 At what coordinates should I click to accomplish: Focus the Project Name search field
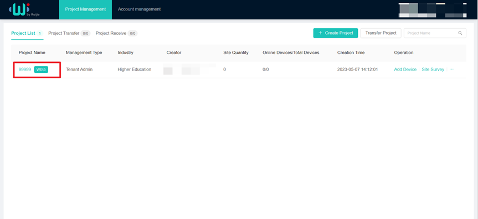(x=435, y=33)
